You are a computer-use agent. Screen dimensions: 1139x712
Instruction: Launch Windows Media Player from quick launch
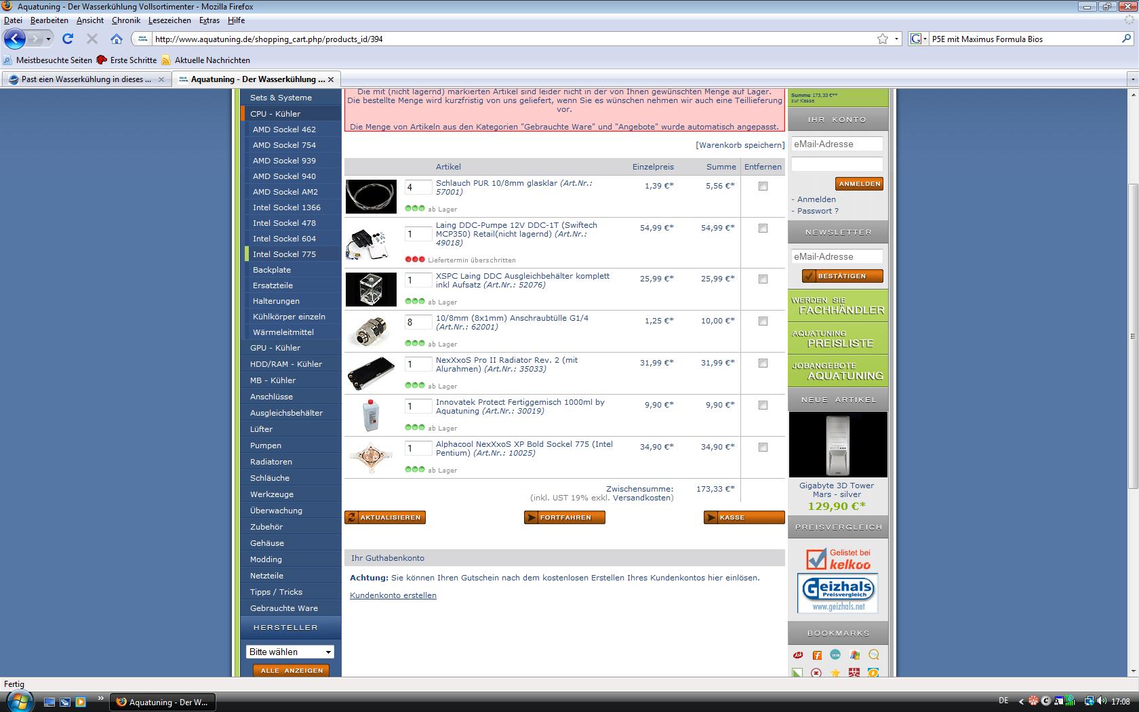click(x=81, y=702)
